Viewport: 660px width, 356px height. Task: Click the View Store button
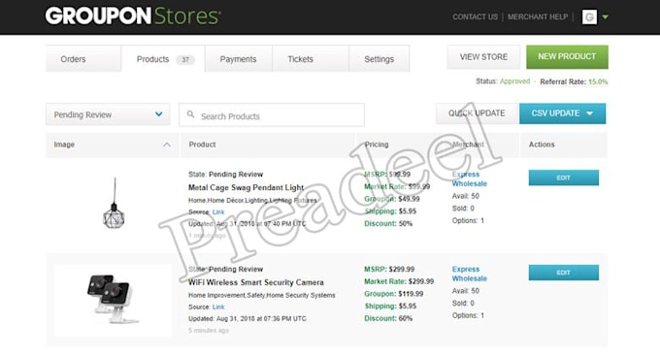[483, 57]
